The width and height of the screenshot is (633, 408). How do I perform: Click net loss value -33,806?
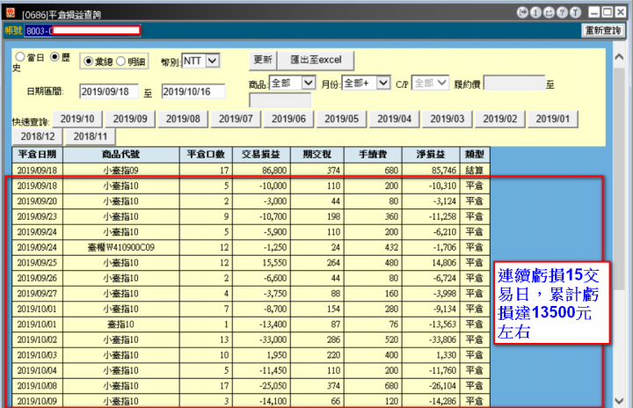(442, 339)
